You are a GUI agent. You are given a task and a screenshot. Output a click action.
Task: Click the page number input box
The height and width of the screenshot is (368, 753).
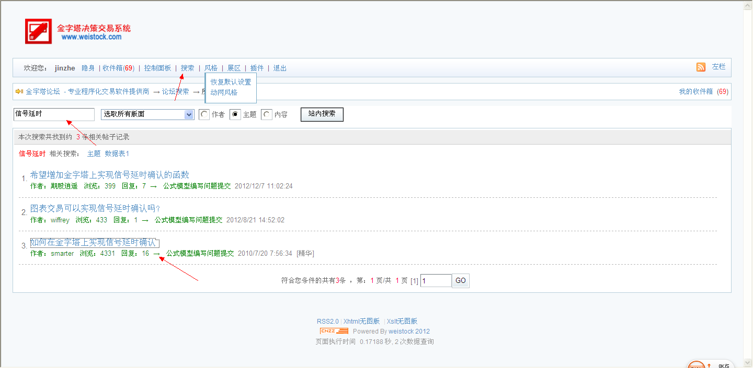tap(436, 281)
